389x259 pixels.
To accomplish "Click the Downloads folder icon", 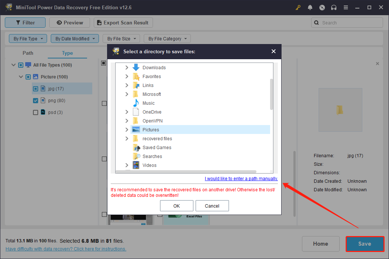I will (x=136, y=67).
